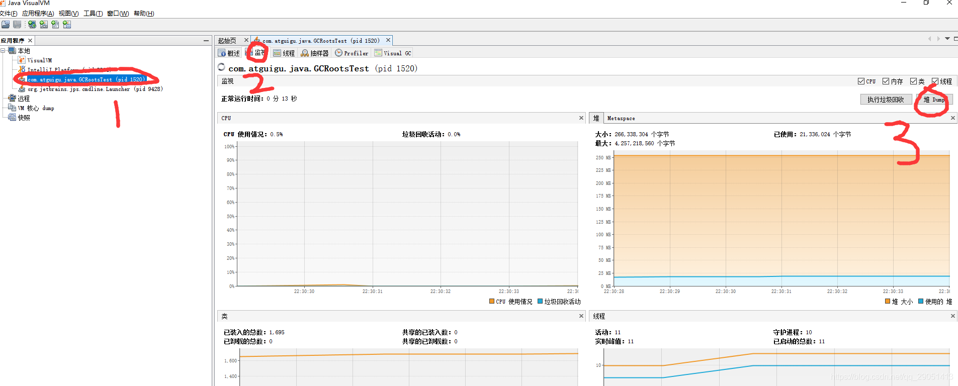
Task: Open the 窗口(W) menu
Action: (118, 14)
